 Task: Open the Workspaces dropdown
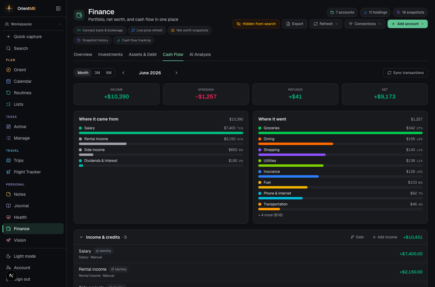pos(33,24)
